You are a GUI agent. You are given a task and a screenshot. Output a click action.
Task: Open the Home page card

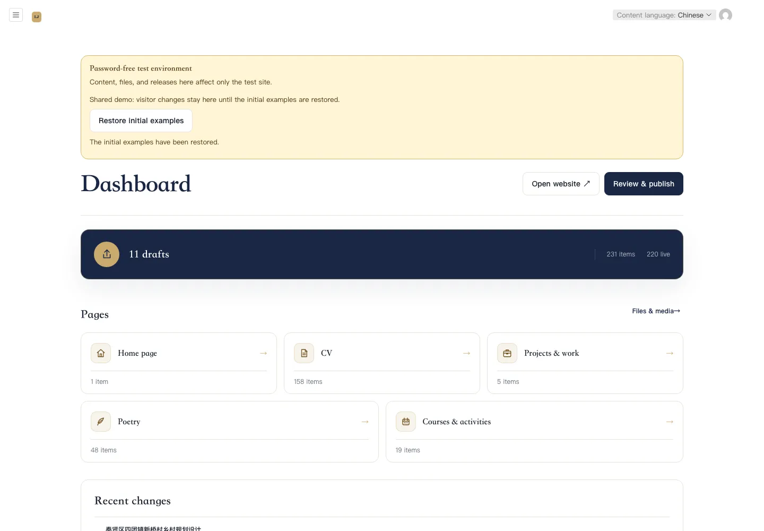click(x=179, y=363)
